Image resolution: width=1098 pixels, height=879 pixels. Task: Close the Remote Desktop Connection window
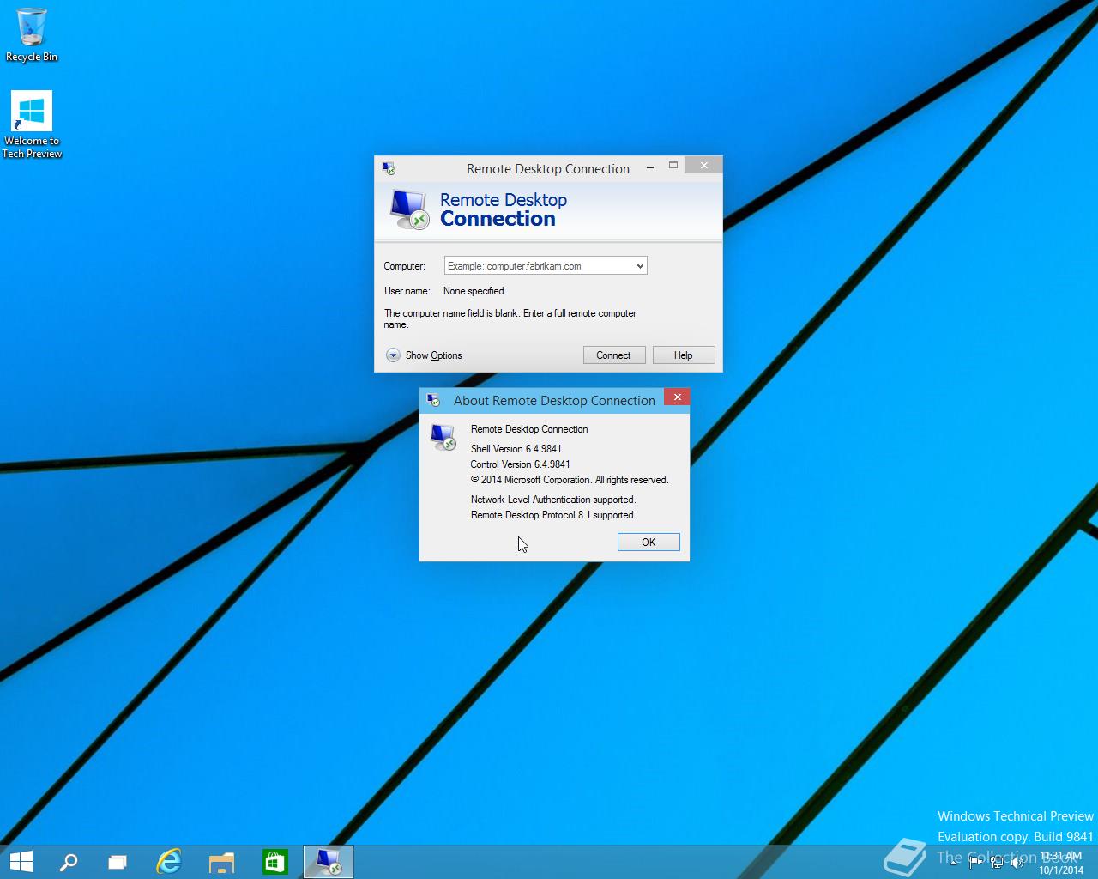pos(704,166)
